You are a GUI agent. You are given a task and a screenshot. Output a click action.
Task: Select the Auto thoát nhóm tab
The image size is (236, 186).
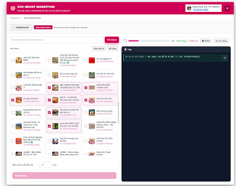coord(43,28)
